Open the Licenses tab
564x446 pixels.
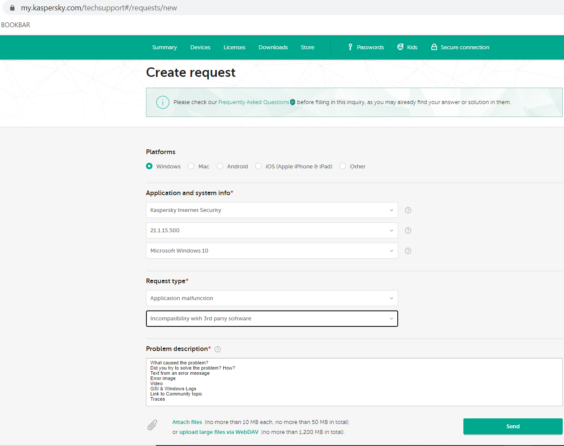[x=234, y=47]
